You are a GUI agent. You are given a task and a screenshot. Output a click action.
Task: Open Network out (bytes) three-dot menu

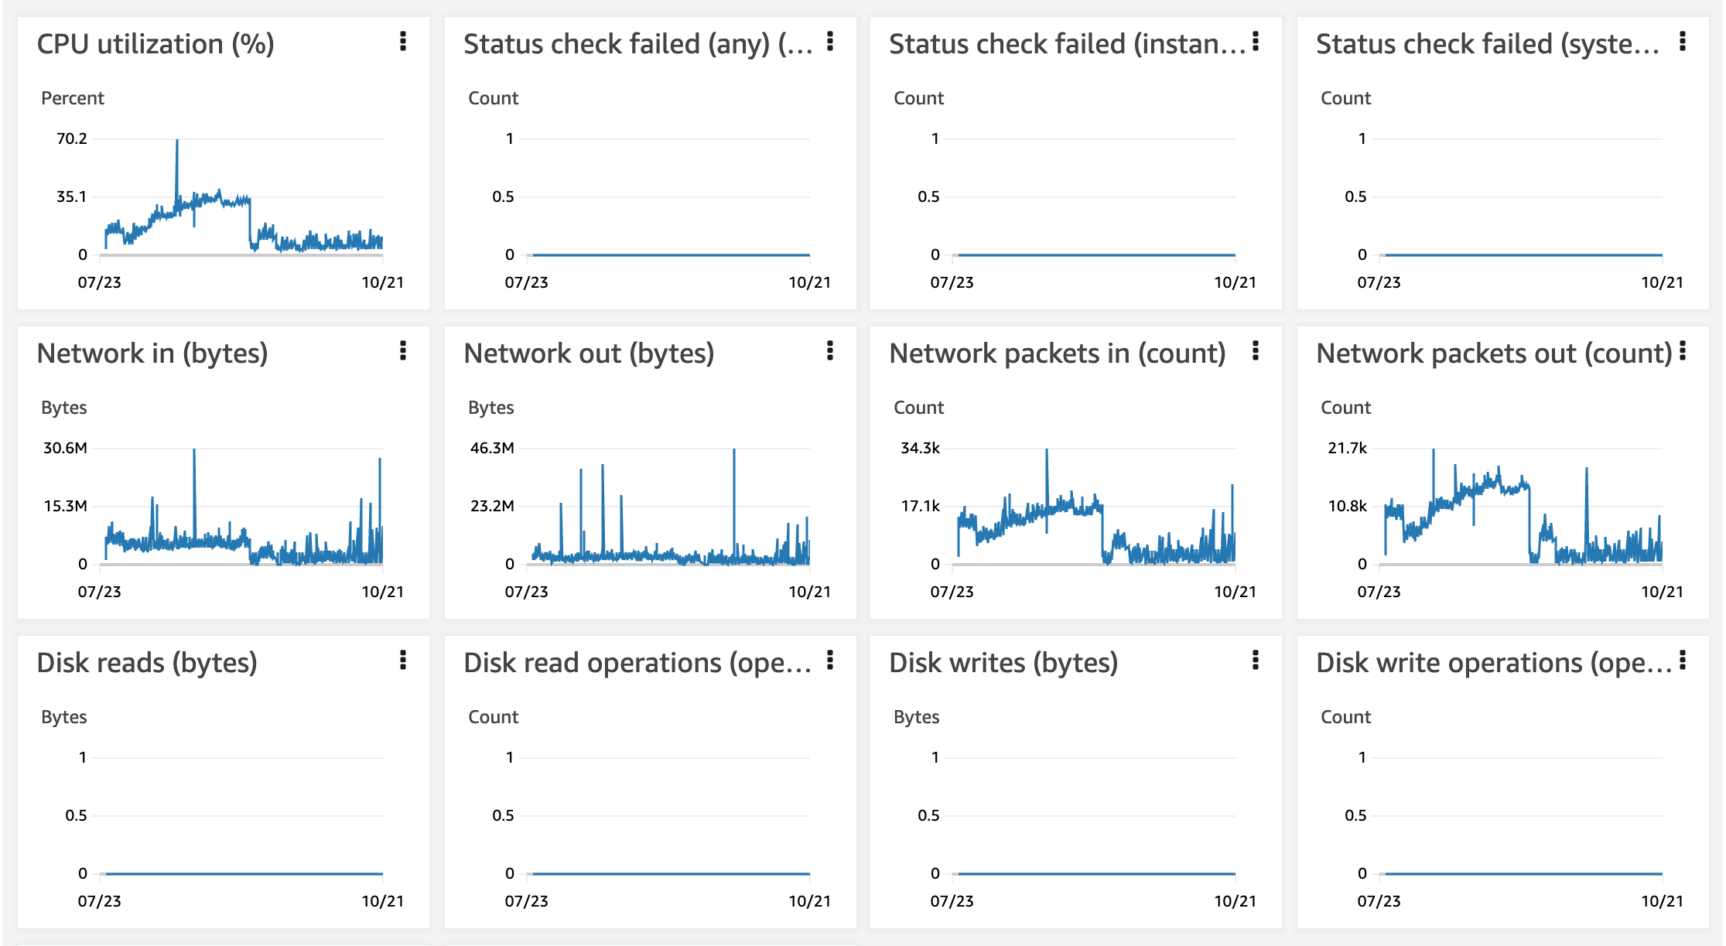(830, 350)
